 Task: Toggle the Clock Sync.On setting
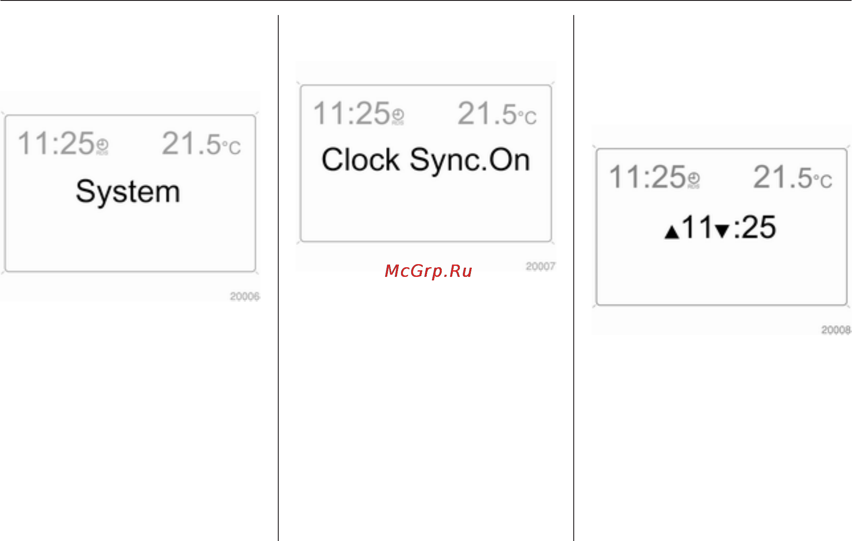[x=426, y=160]
